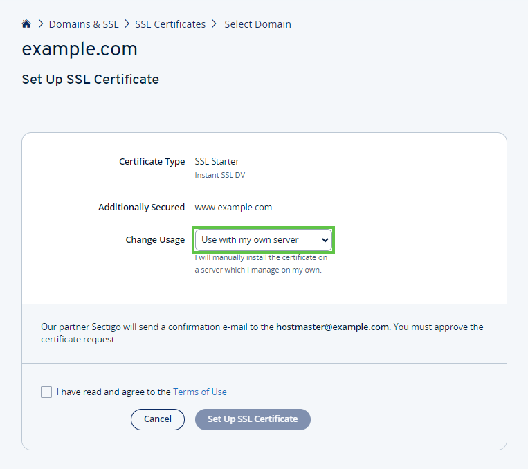Click the www.example.com secured domain text
Image resolution: width=528 pixels, height=469 pixels.
click(x=233, y=207)
